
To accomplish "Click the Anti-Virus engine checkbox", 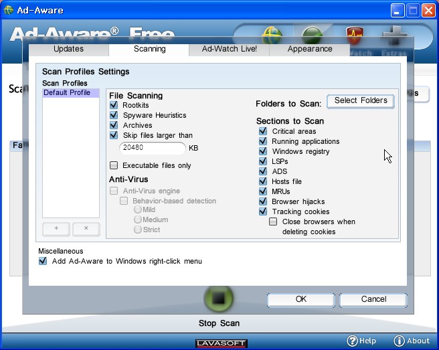I will (114, 191).
